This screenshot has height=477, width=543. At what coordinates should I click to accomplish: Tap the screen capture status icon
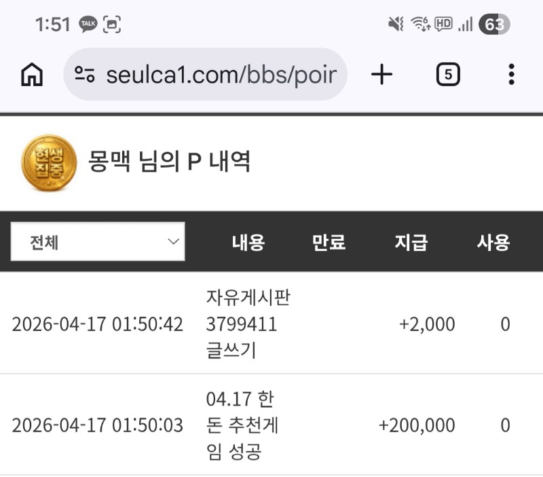pos(112,25)
